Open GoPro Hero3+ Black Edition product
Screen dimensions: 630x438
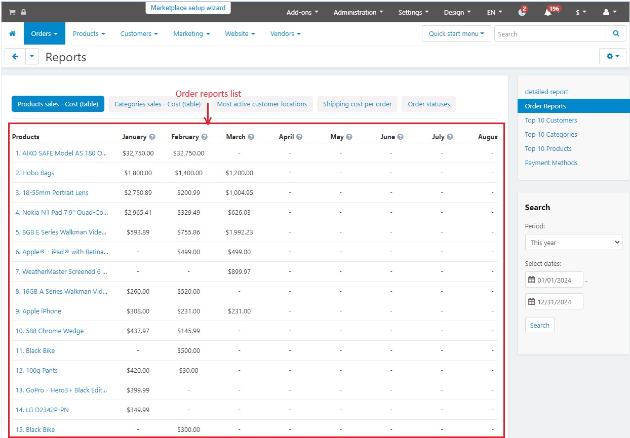click(x=61, y=390)
